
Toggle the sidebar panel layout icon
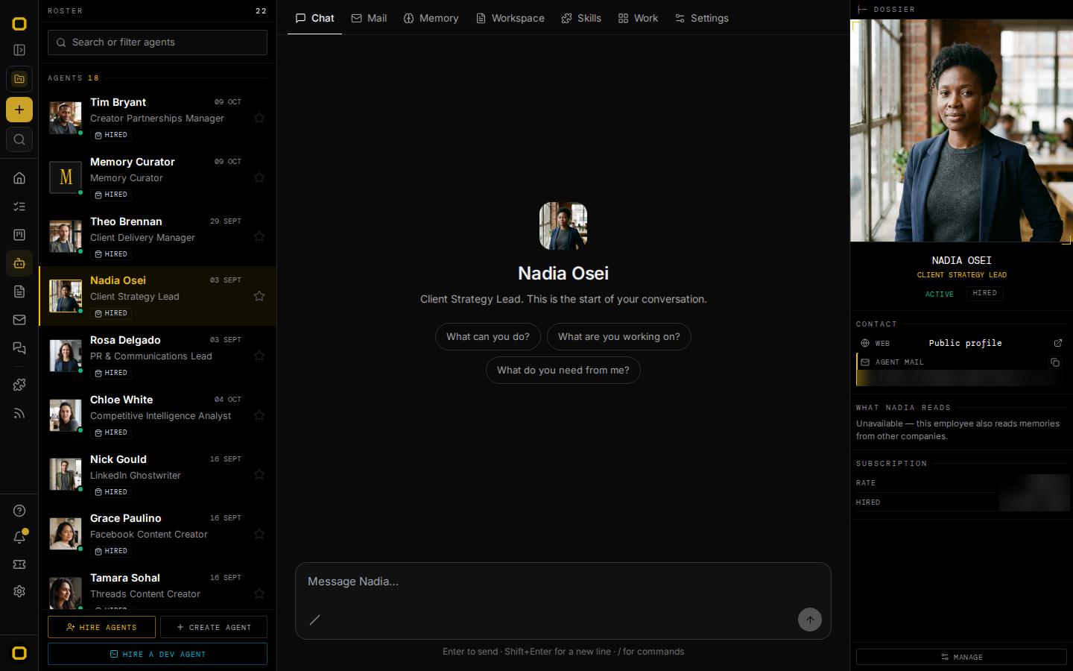click(19, 50)
